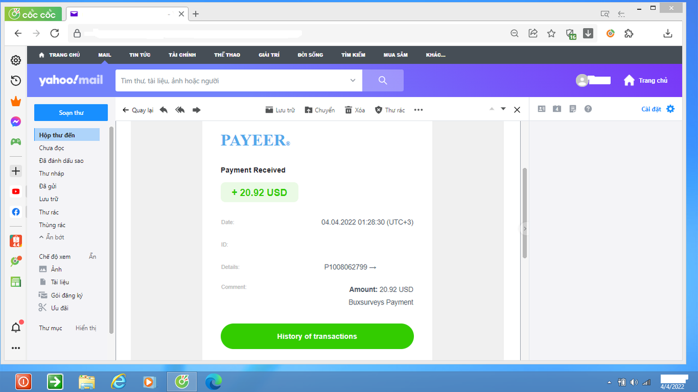Open contacts icon in right panel
The width and height of the screenshot is (698, 392).
(541, 109)
